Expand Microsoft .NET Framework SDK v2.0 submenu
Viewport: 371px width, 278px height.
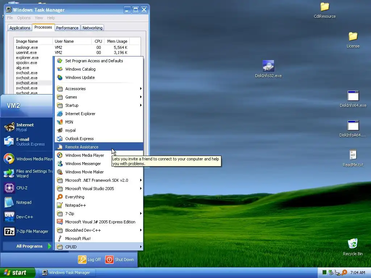[x=99, y=180]
